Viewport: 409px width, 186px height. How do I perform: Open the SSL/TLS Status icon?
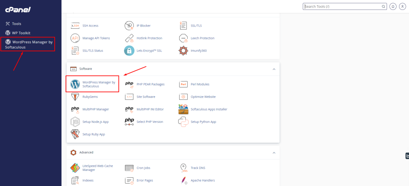[x=75, y=50]
